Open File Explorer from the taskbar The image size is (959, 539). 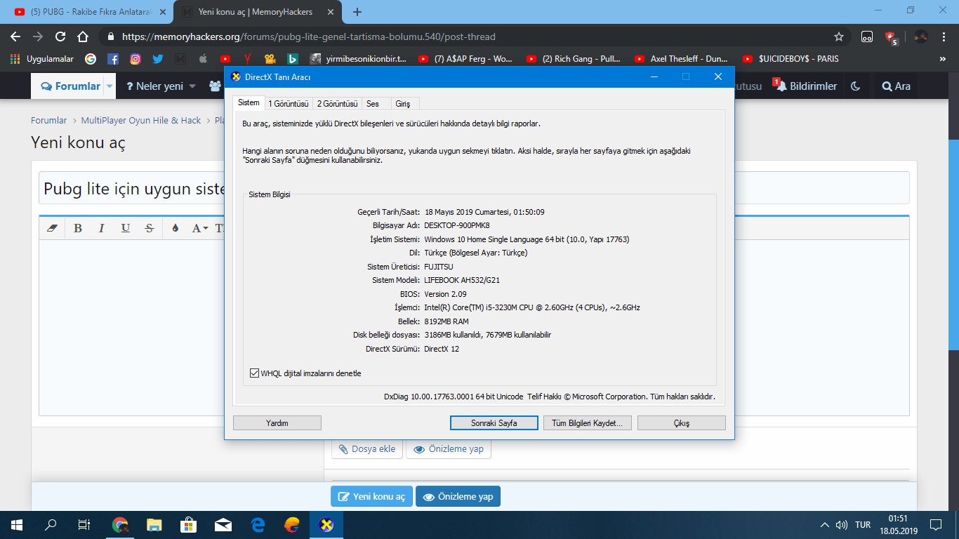point(154,525)
